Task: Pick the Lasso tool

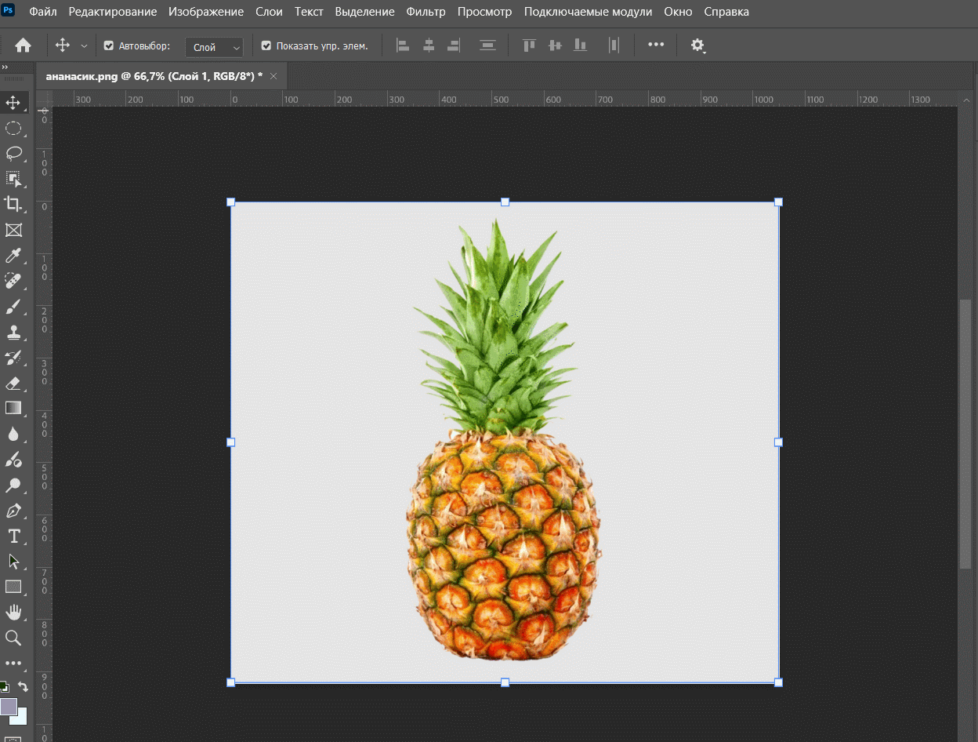Action: point(13,153)
